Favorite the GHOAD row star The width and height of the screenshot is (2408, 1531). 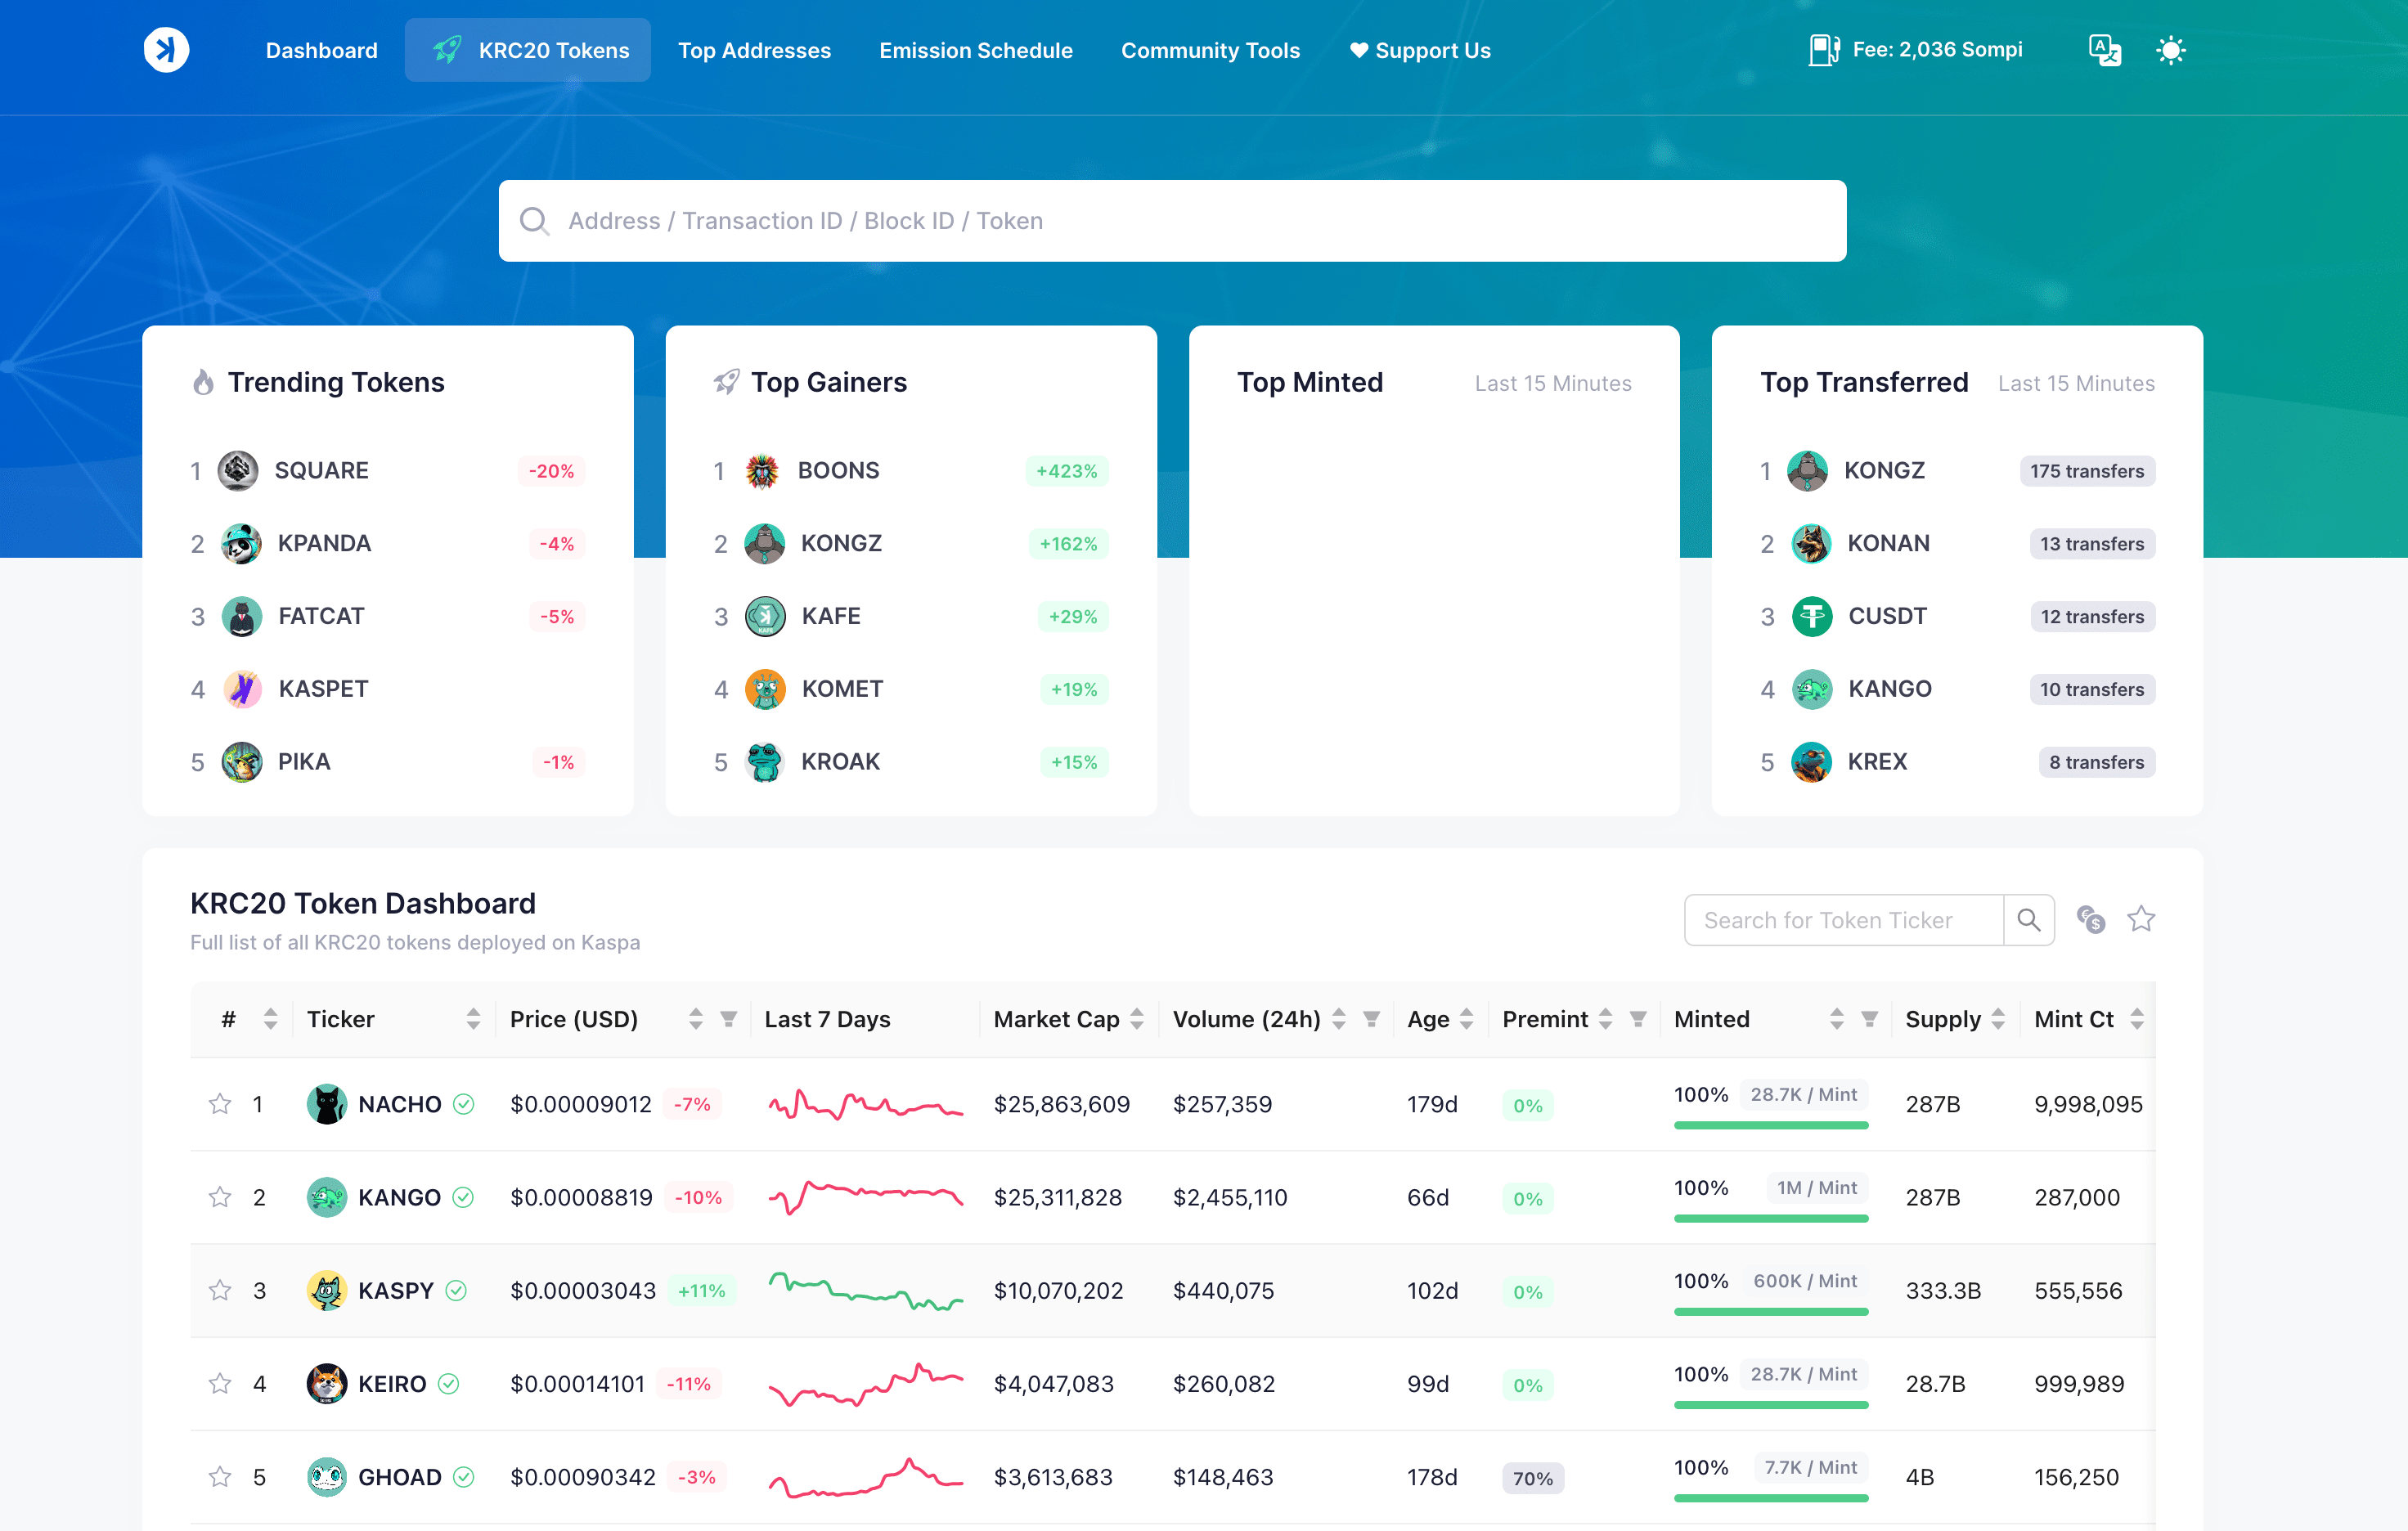[x=220, y=1476]
